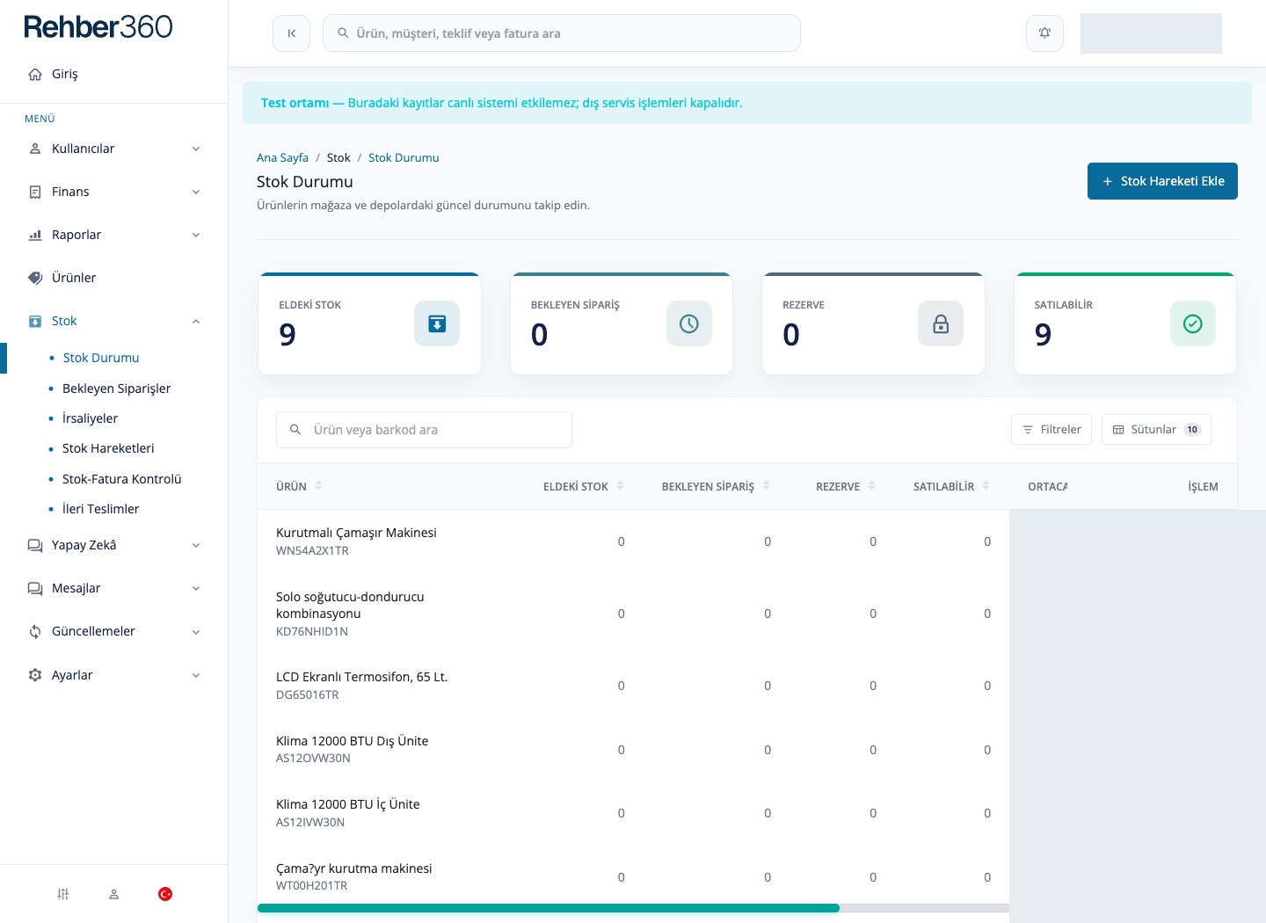Click the Bekleyen Sipariş clock icon

(x=689, y=323)
